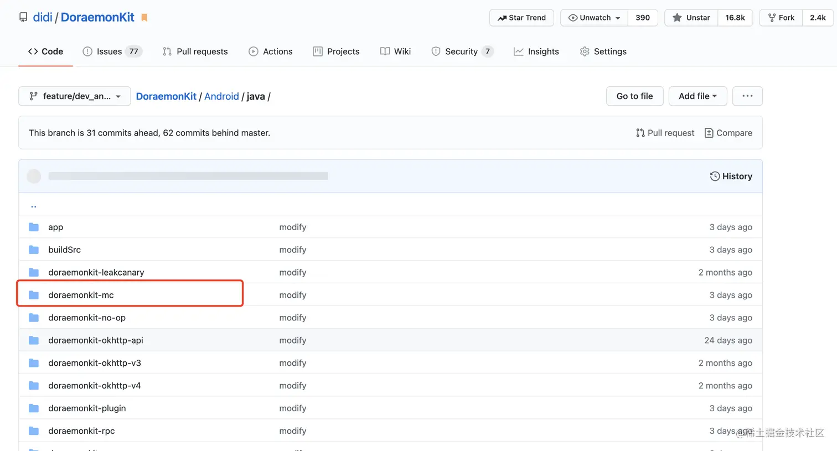Open the Unwatch notifications dropdown
The width and height of the screenshot is (837, 451).
(595, 18)
